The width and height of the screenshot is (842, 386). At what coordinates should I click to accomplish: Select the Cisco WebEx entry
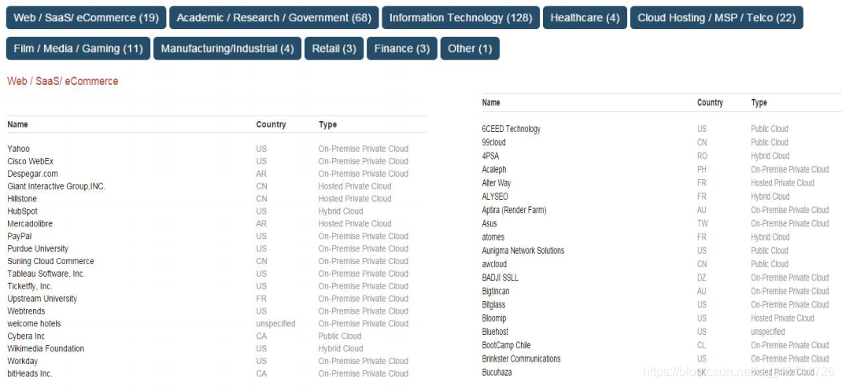click(x=31, y=161)
